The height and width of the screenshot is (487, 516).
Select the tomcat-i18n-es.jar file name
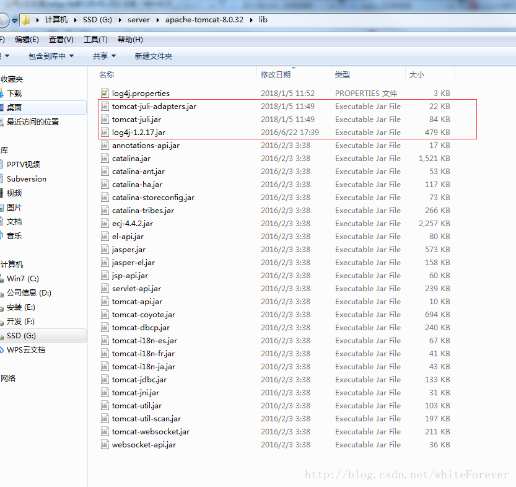(144, 341)
